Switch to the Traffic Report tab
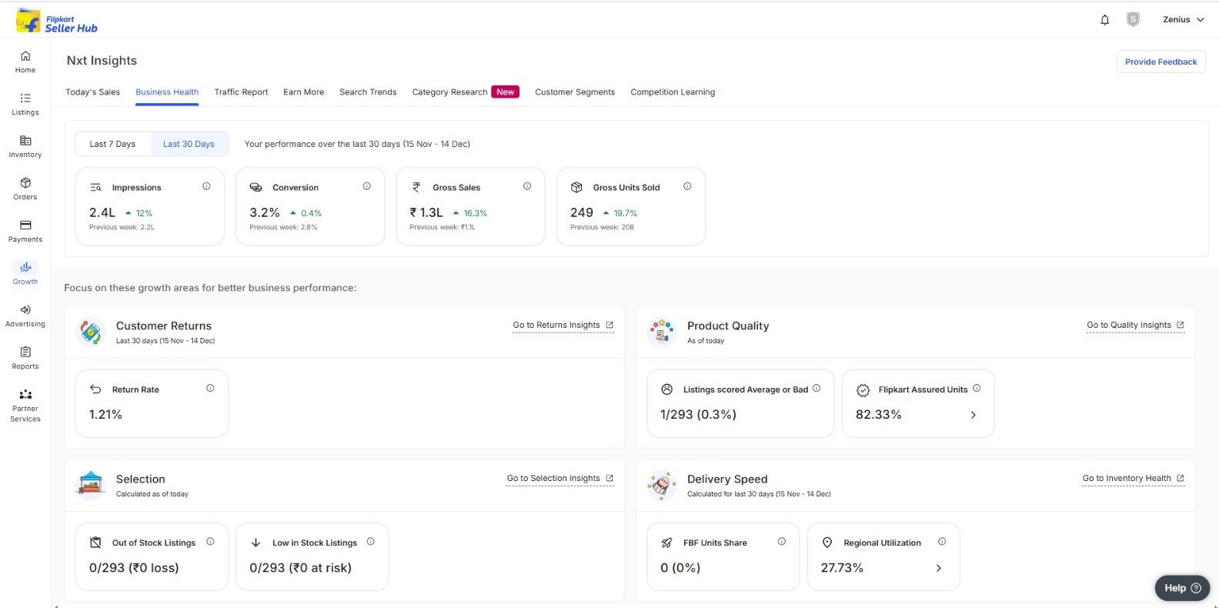The height and width of the screenshot is (608, 1219). (241, 92)
